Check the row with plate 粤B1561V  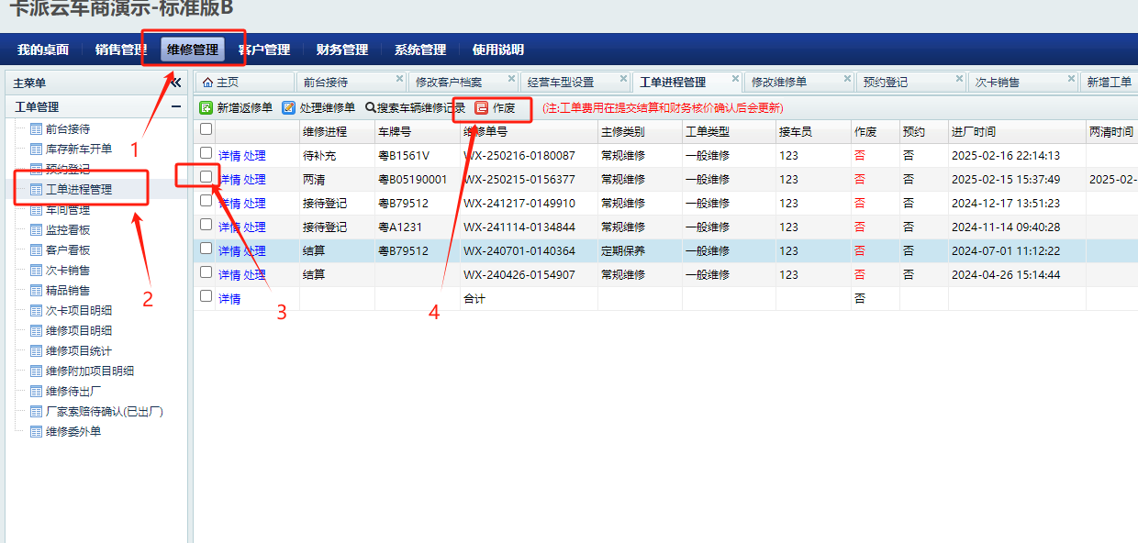[206, 153]
